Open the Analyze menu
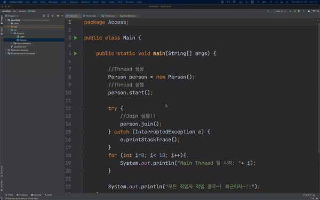 (x=74, y=2)
